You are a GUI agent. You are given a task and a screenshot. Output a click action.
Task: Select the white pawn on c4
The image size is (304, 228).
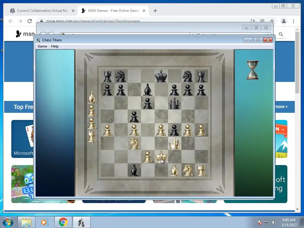coord(134,130)
